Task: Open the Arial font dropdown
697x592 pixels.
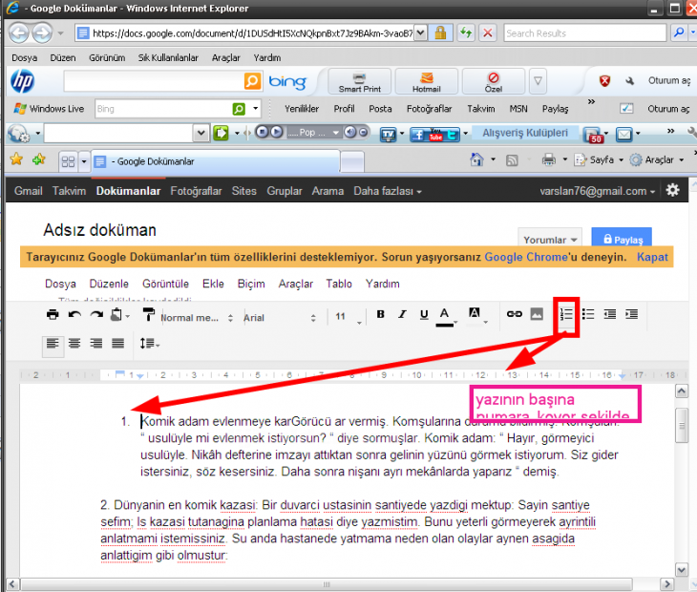Action: pyautogui.click(x=279, y=317)
